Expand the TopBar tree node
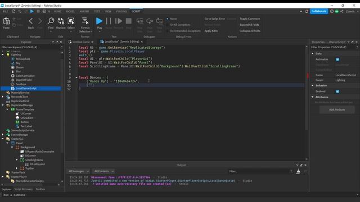 (x=17, y=168)
